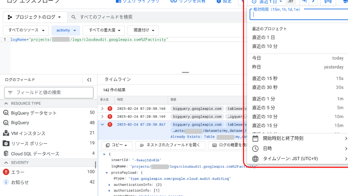Grab the query pane resize handle bar
Viewport: 348px width, 196px height.
185,72
